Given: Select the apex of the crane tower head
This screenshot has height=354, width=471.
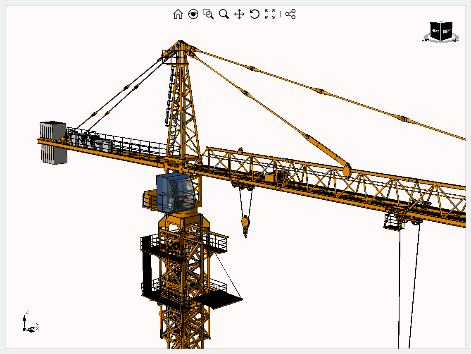Looking at the screenshot, I should click(180, 42).
